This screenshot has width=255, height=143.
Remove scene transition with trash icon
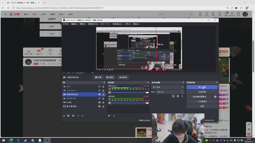click(x=178, y=96)
